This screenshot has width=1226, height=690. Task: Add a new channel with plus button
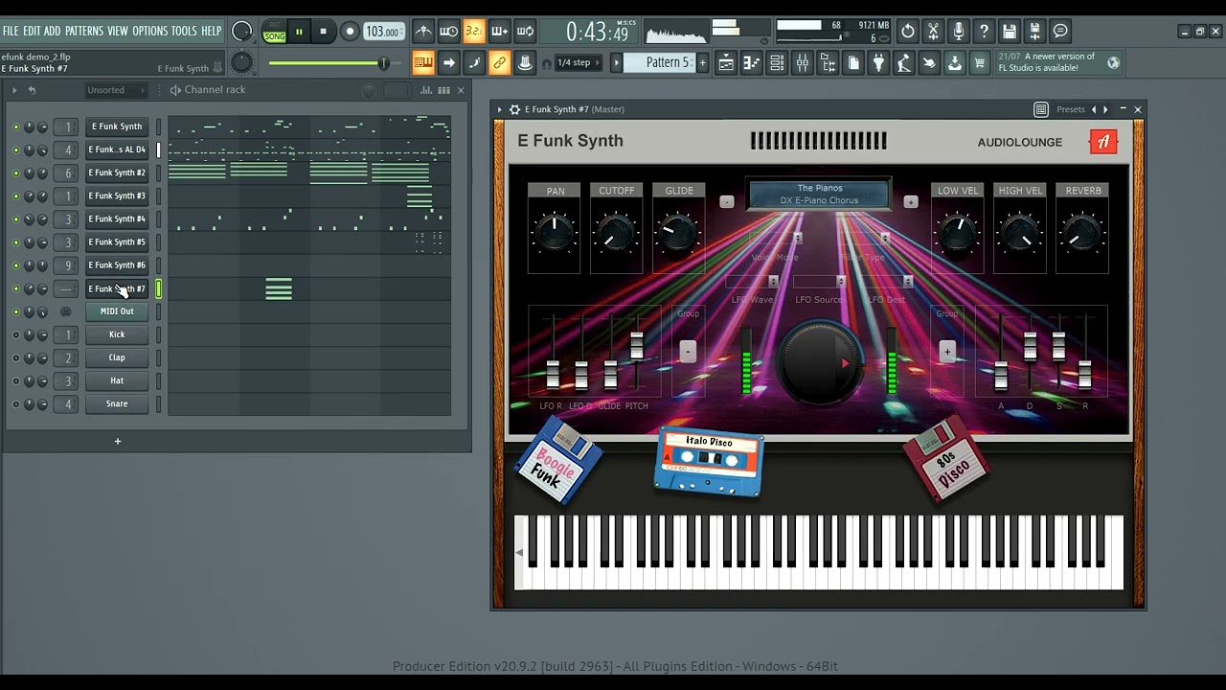118,441
